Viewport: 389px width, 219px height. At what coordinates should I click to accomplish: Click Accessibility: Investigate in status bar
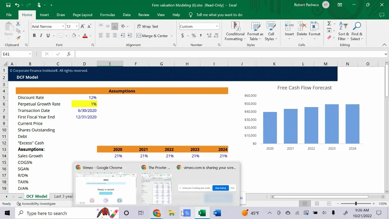tap(36, 204)
